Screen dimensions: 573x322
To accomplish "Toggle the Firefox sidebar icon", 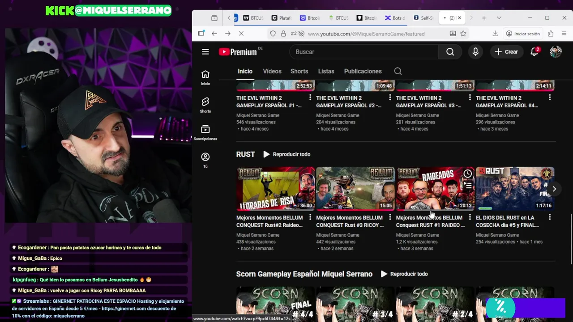I will (x=201, y=34).
